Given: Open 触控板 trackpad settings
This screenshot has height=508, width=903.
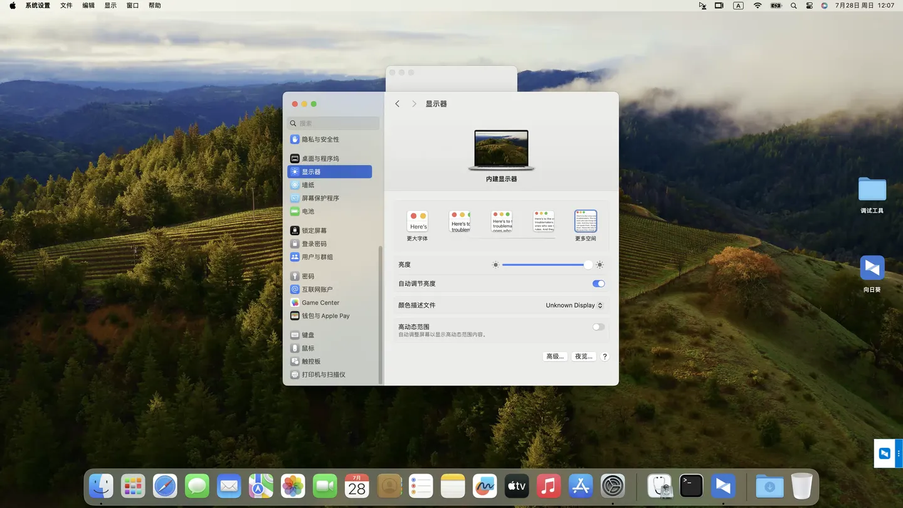Looking at the screenshot, I should pyautogui.click(x=311, y=362).
